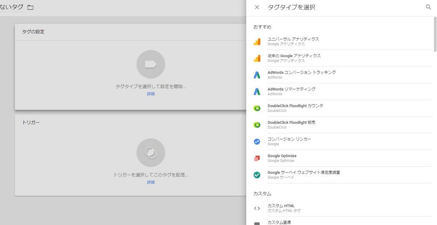Image resolution: width=437 pixels, height=225 pixels.
Task: Choose カスタム HTML tag type
Action: point(342,208)
